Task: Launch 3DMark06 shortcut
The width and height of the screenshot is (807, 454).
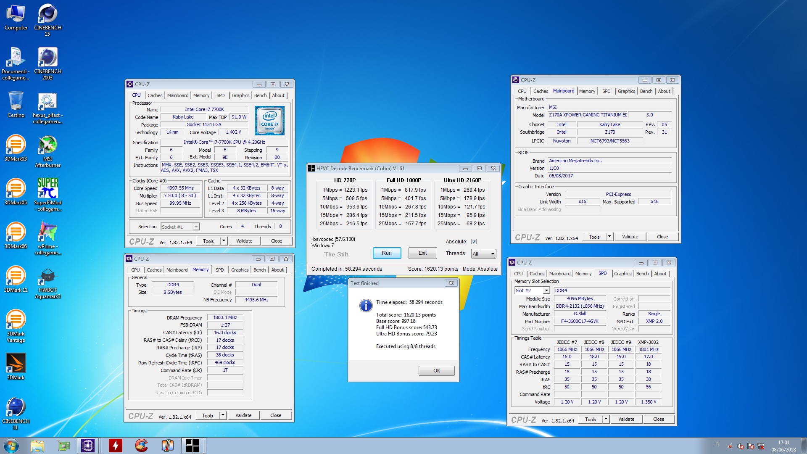Action: pos(16,236)
